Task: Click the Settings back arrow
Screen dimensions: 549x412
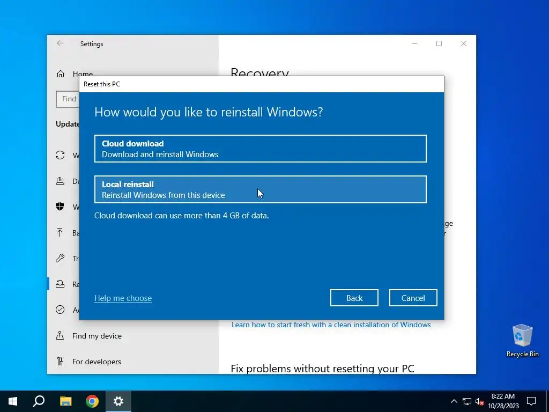Action: click(60, 43)
